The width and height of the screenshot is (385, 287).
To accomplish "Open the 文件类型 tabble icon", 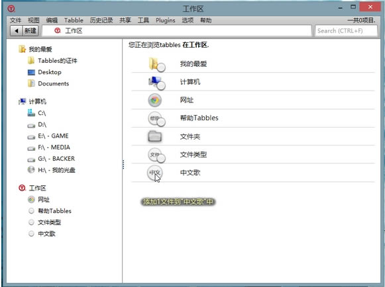I will [x=156, y=155].
